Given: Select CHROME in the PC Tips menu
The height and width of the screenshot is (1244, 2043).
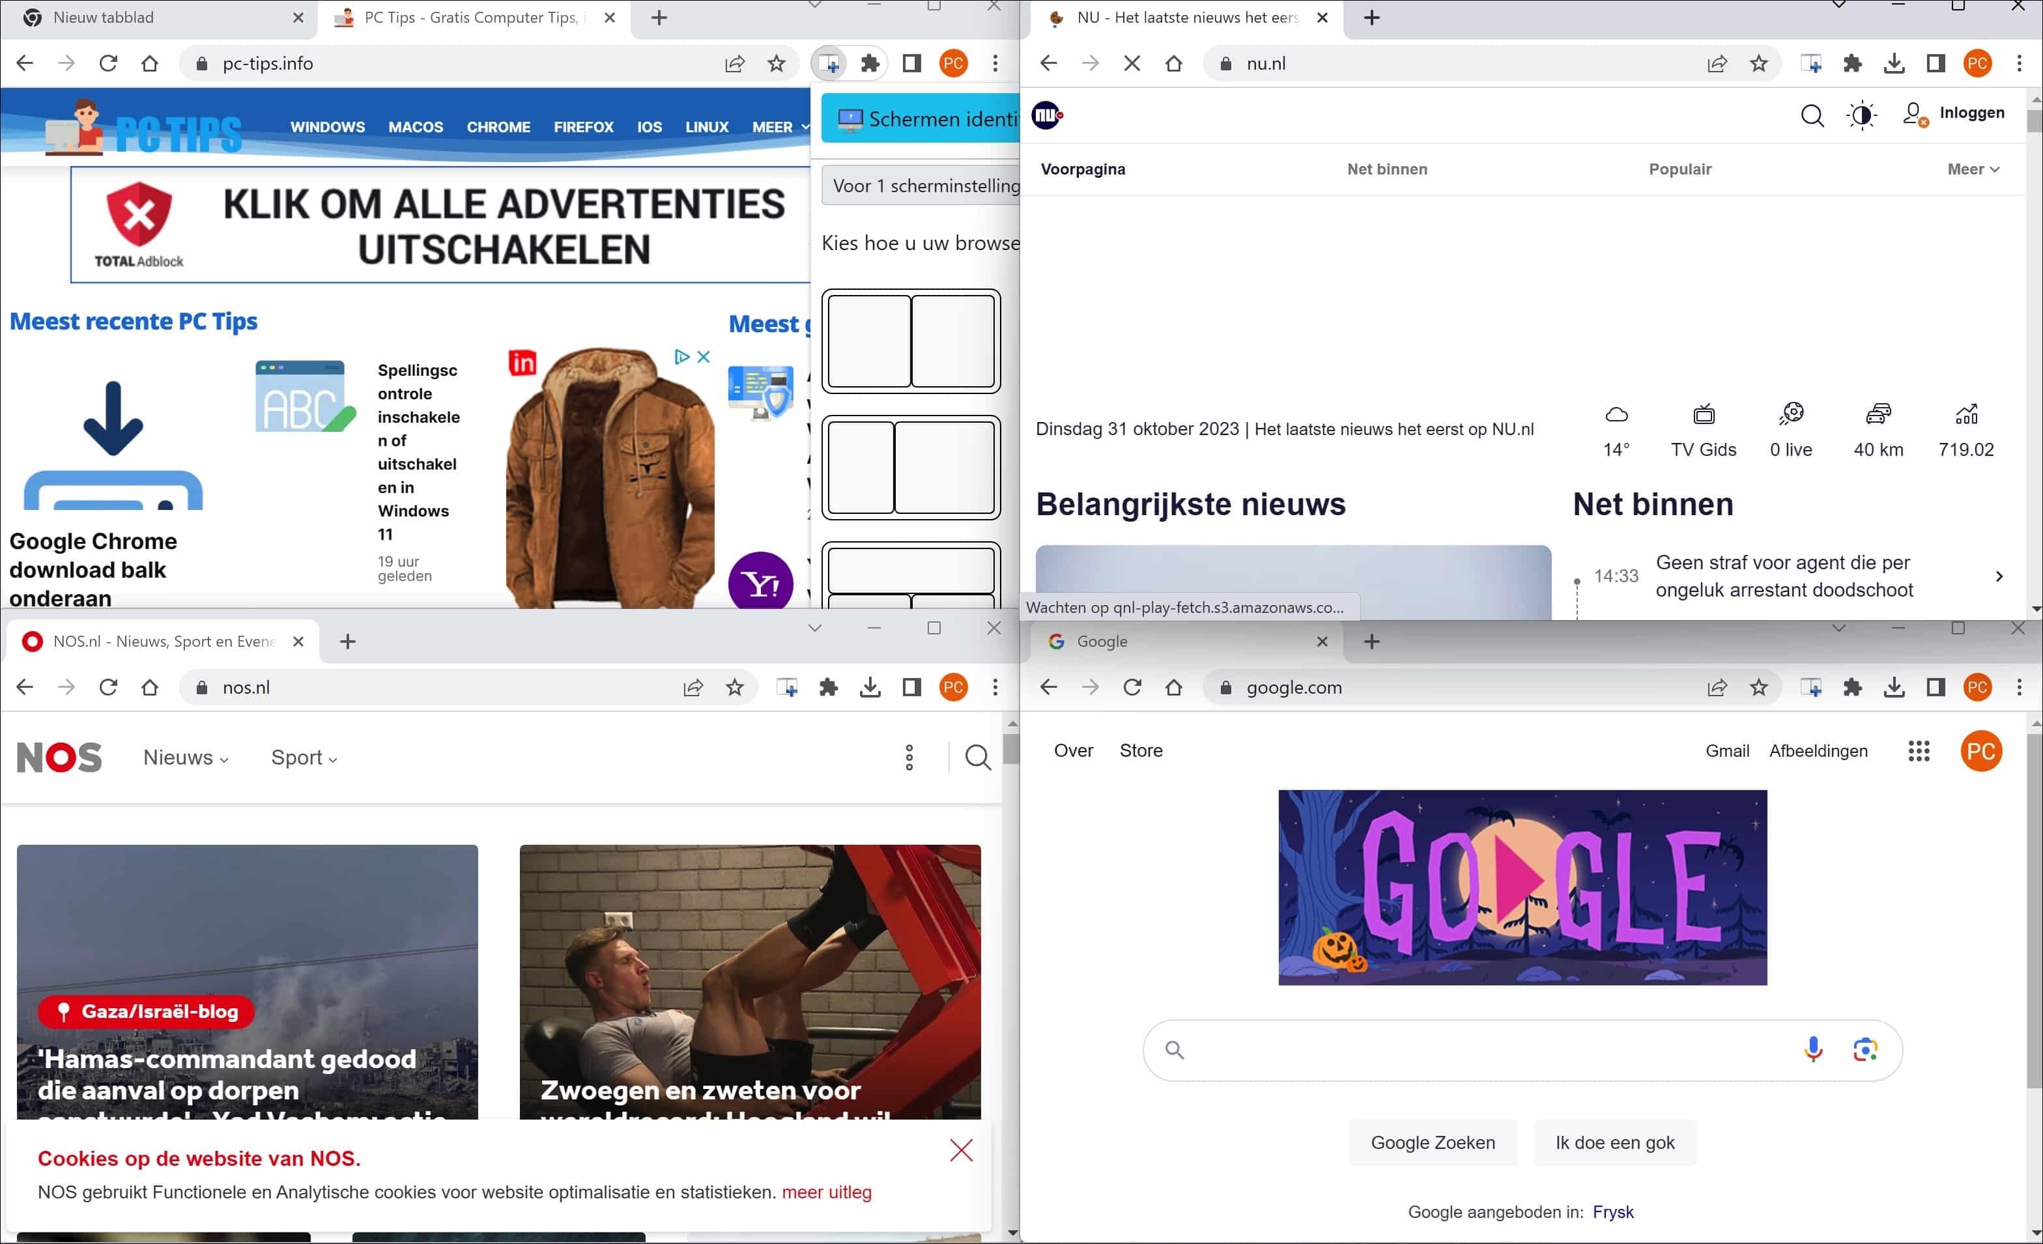Looking at the screenshot, I should tap(498, 126).
